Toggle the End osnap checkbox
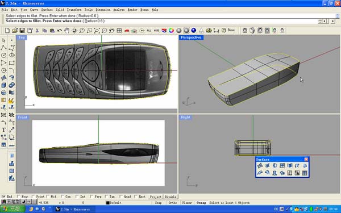 pos(4,197)
